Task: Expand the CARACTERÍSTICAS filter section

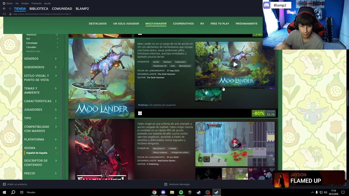Action: pos(40,101)
